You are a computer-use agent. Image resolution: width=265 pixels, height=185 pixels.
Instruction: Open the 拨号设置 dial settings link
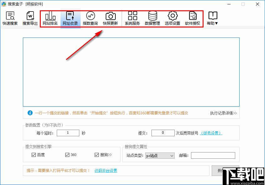click(211, 133)
